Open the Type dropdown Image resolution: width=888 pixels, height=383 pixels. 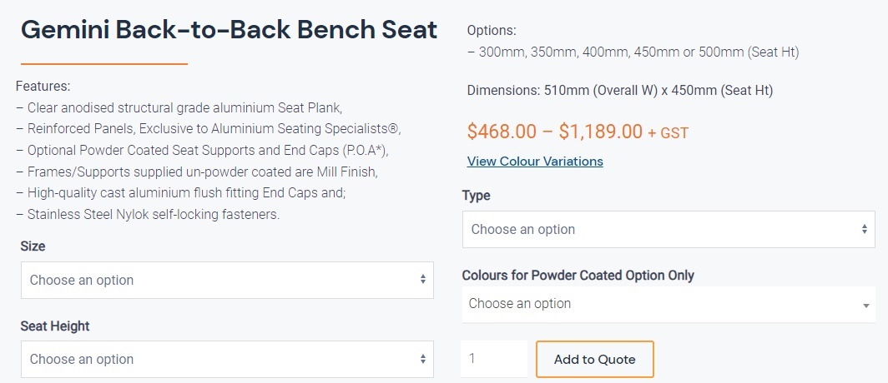coord(669,229)
